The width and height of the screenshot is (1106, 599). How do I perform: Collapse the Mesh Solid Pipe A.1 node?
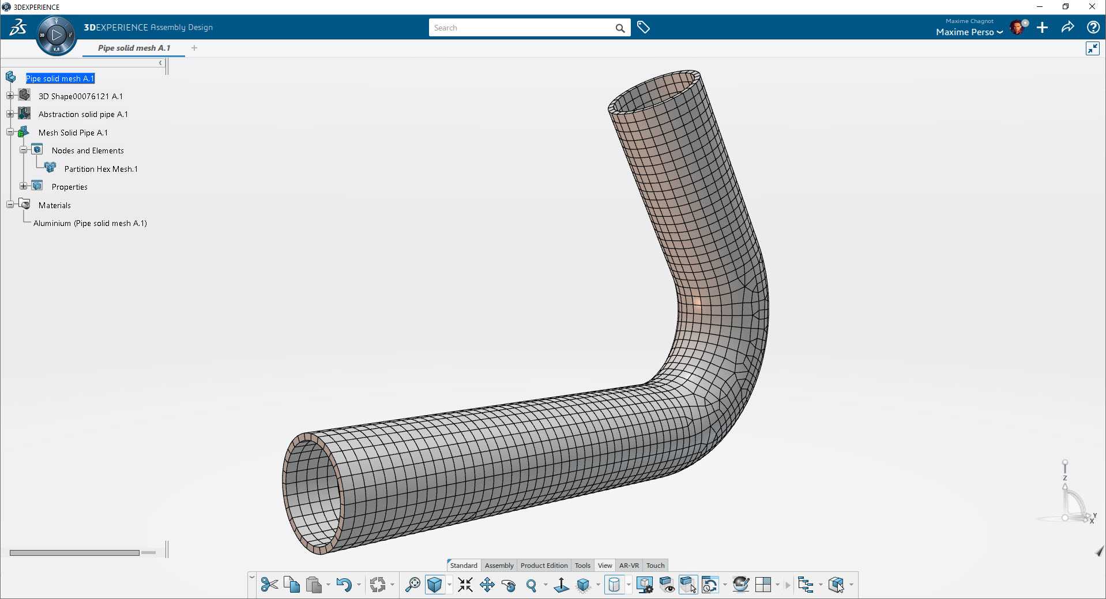(x=10, y=132)
